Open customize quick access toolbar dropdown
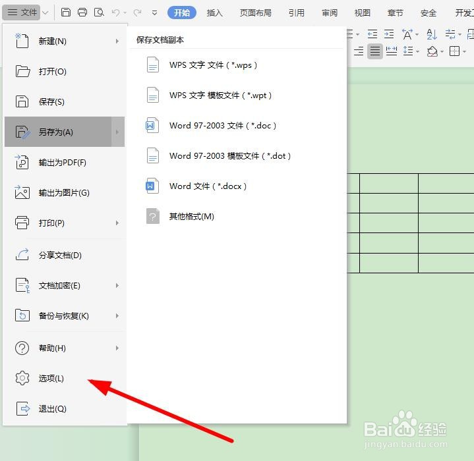The height and width of the screenshot is (461, 474). [154, 13]
